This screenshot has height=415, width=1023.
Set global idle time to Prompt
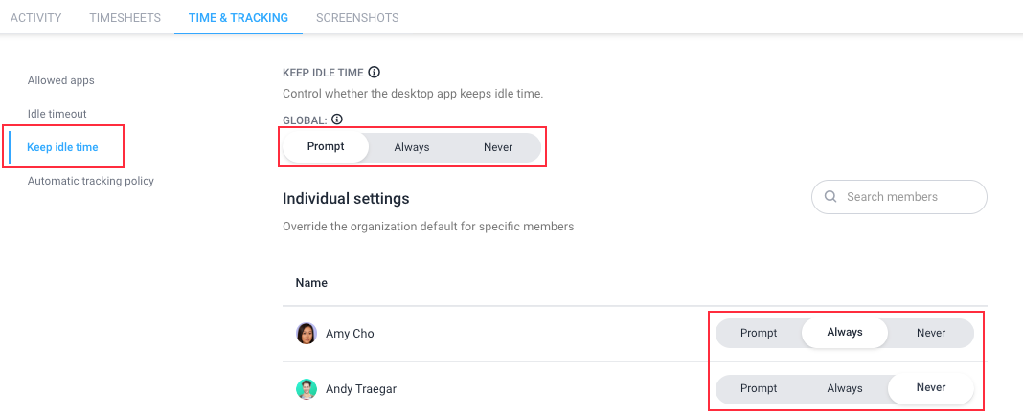326,147
